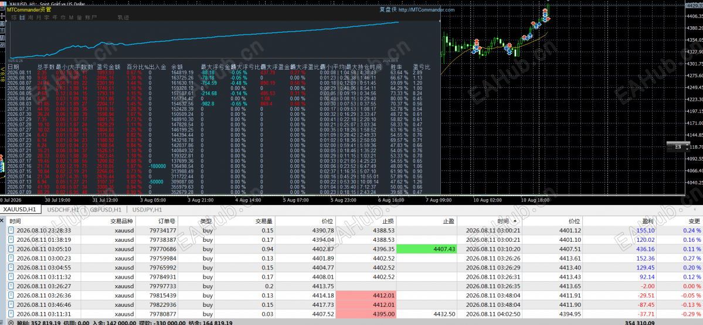703x325 pixels.
Task: Switch to the XAUUSD,H1 chart tab
Action: pos(20,210)
